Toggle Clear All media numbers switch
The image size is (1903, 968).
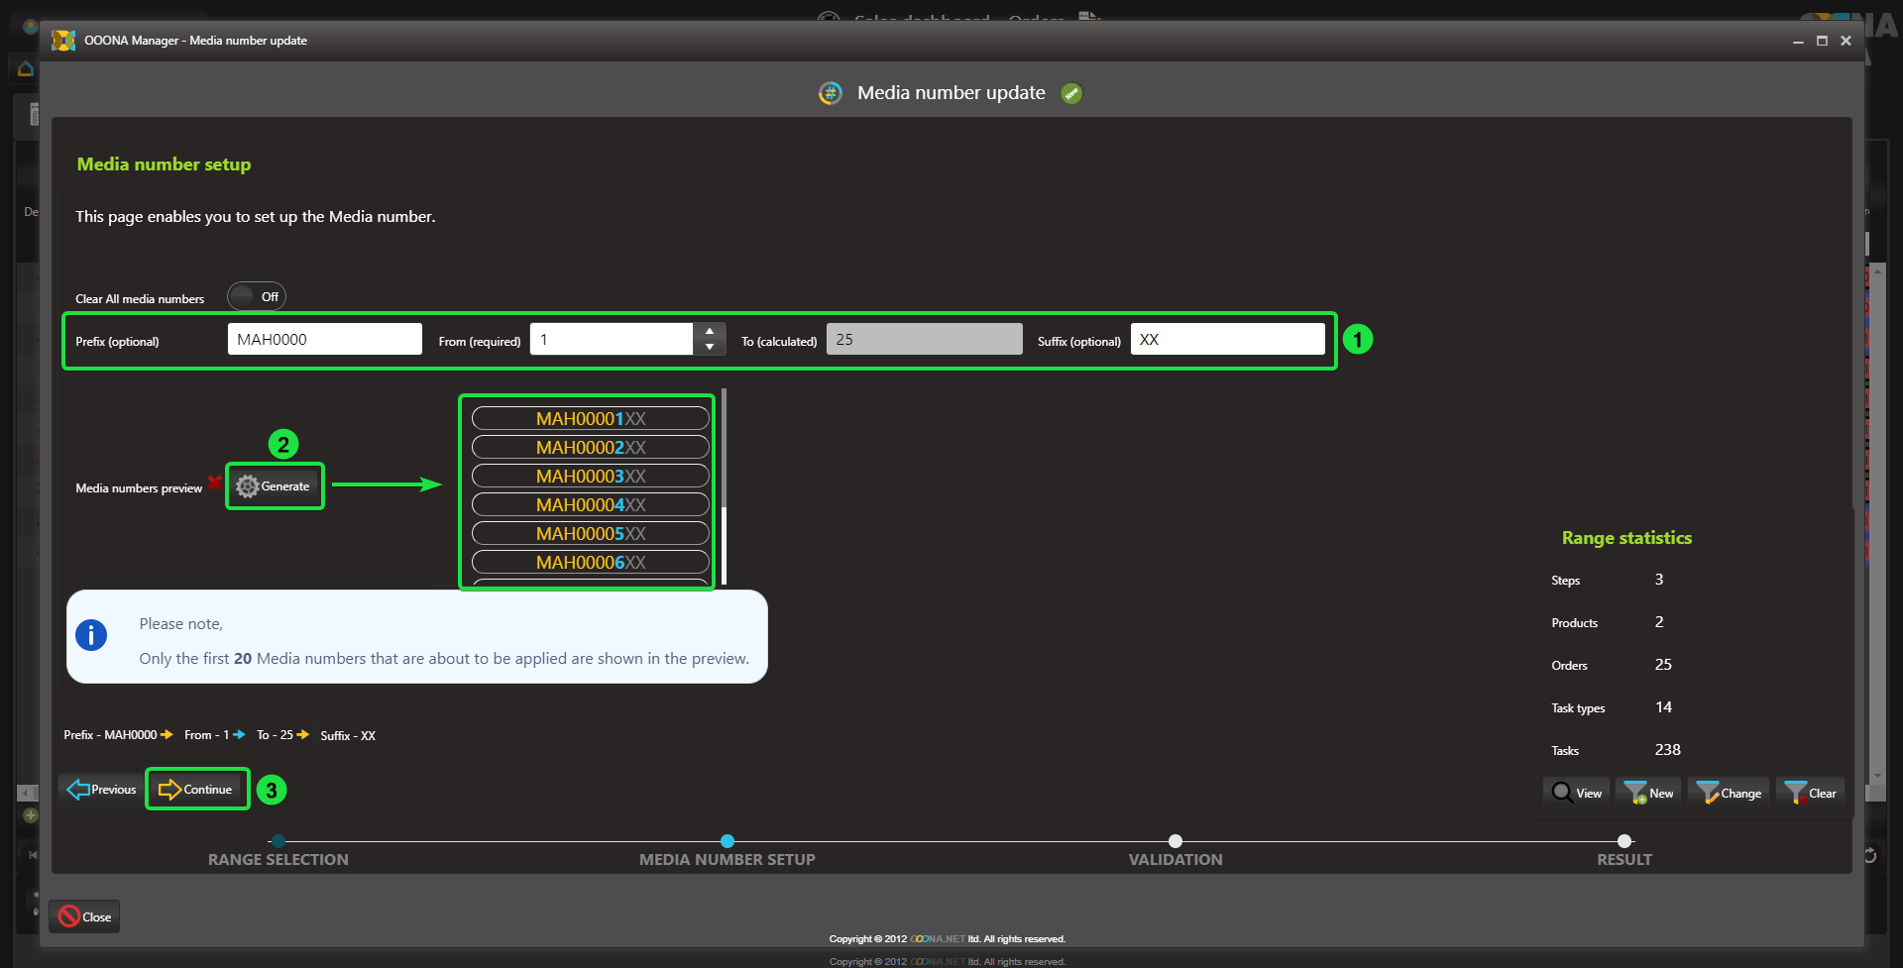pos(256,296)
